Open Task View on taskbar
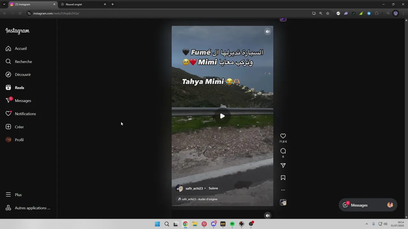This screenshot has height=229, width=408. pos(176,224)
